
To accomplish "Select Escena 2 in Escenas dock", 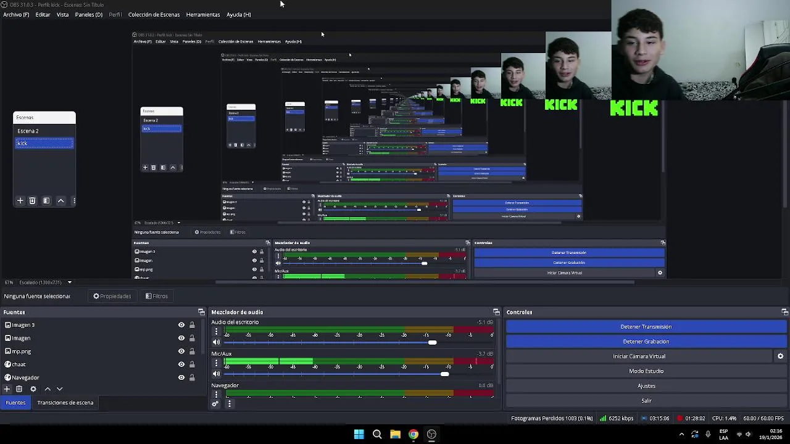I will click(44, 131).
